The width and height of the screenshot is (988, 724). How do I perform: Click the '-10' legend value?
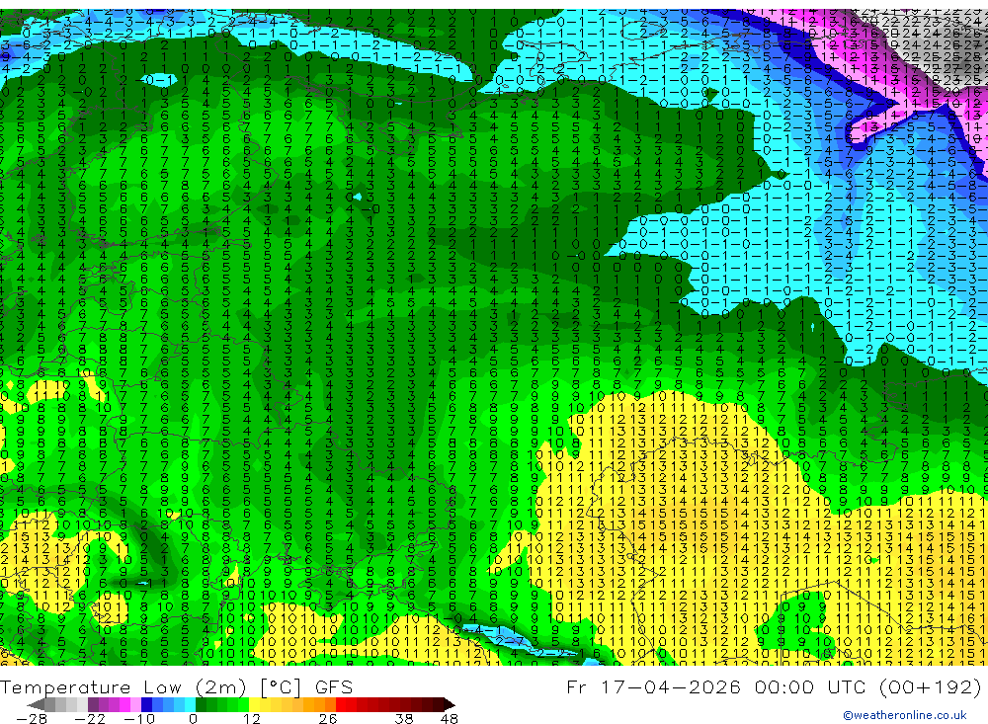coord(139,719)
